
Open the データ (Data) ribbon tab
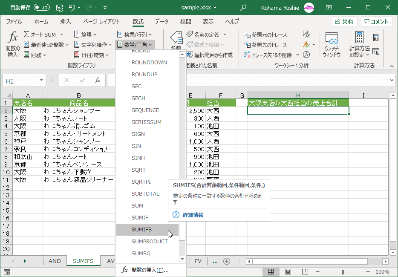162,22
